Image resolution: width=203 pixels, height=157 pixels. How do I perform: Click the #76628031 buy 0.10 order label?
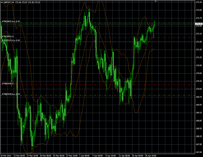11,22
